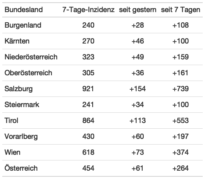Viewport: 205px width, 179px height.
Task: Select Vorarlberg's incidence value 430
Action: [x=88, y=136]
